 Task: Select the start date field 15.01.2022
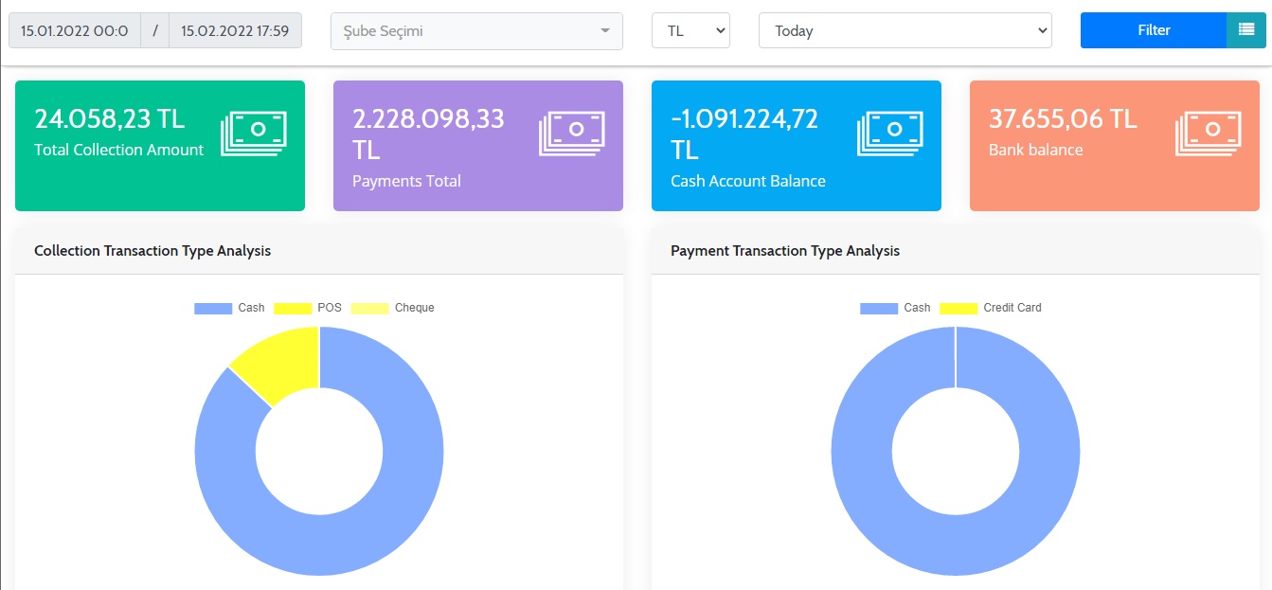pyautogui.click(x=75, y=30)
